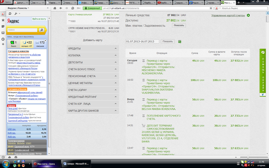Click Показать next to the date range
The image size is (269, 168).
(167, 42)
